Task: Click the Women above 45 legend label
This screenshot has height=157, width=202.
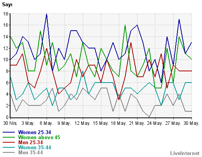Action: point(39,137)
